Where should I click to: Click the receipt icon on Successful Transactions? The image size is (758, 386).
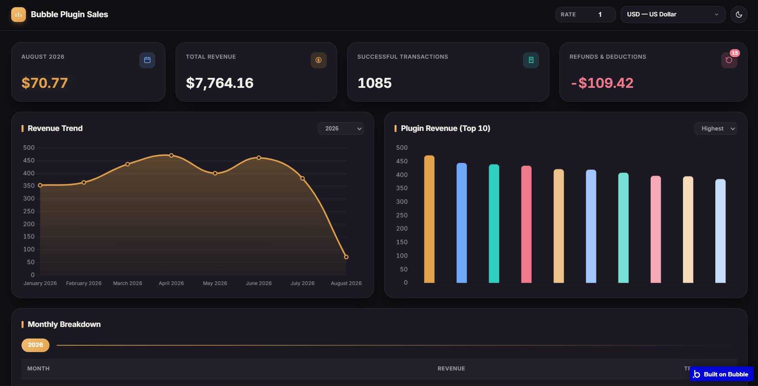tap(531, 60)
